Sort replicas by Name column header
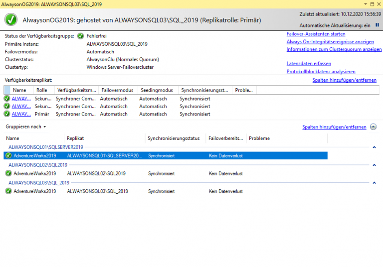 21,90
